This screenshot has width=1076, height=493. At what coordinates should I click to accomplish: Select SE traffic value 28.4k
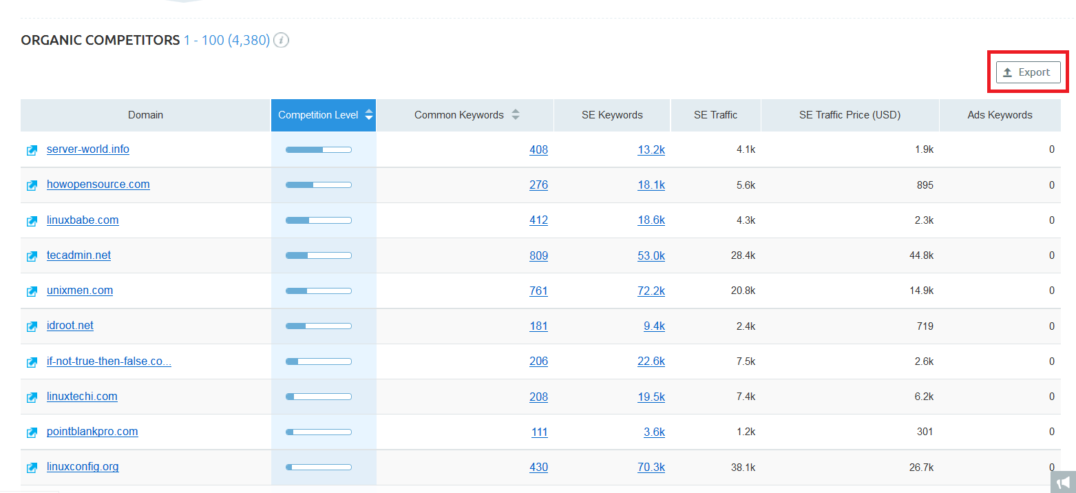pyautogui.click(x=743, y=255)
